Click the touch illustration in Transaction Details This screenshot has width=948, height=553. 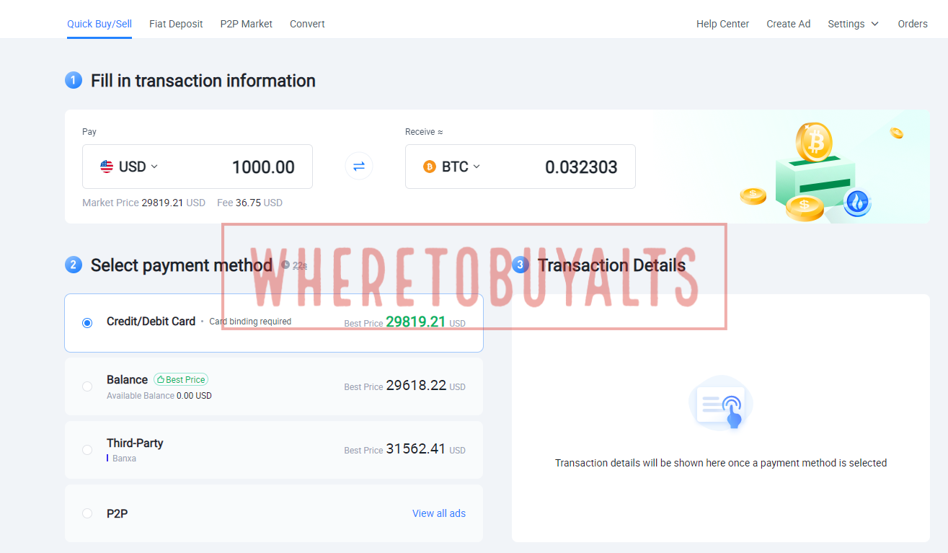pyautogui.click(x=720, y=403)
